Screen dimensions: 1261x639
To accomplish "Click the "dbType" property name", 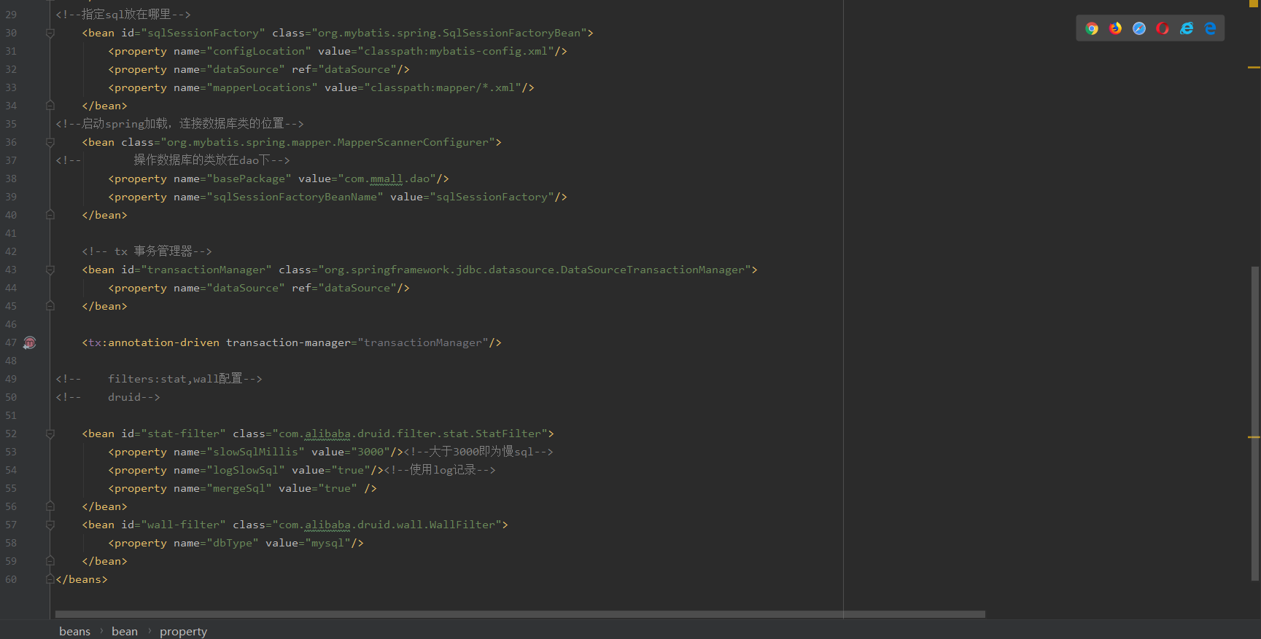I will pos(233,543).
